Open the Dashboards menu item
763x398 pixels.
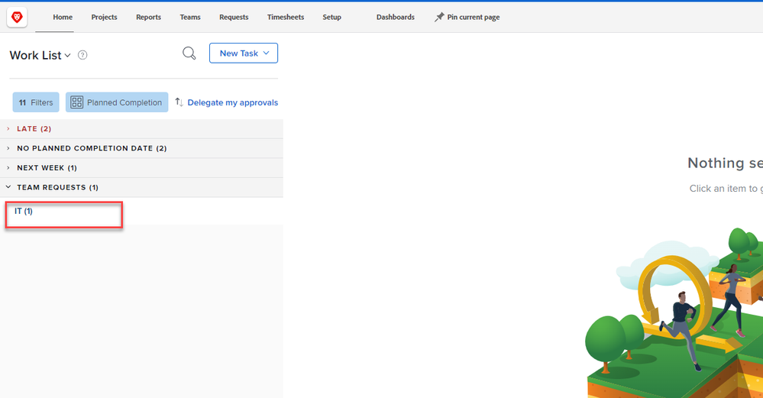(395, 17)
